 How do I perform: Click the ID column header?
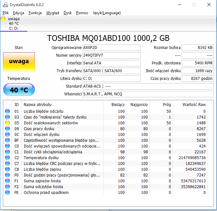(16, 104)
